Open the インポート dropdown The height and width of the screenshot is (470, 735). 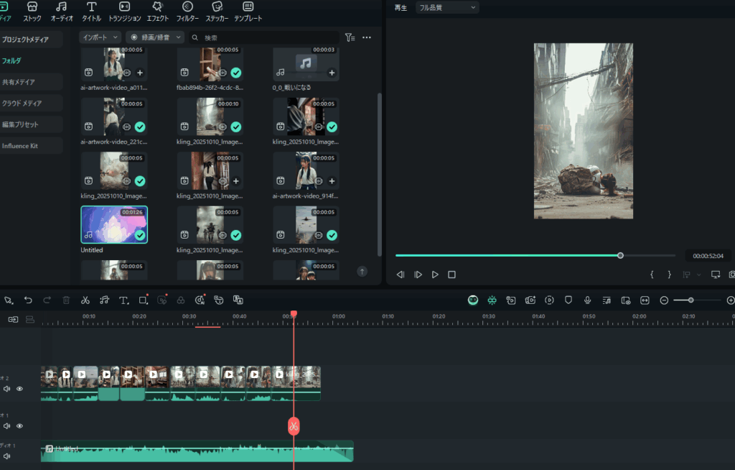click(100, 37)
